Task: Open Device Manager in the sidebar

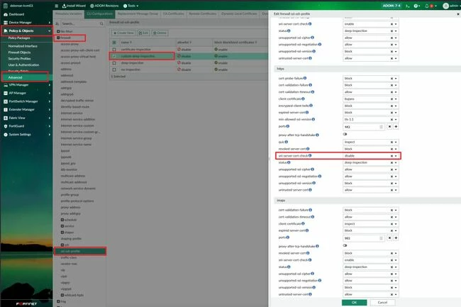Action: [20, 22]
